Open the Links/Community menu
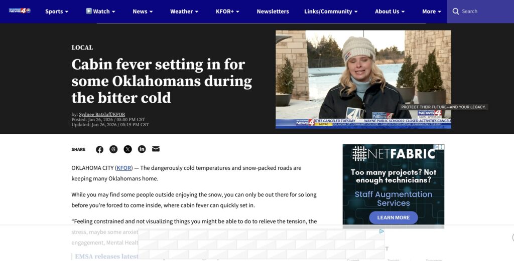Viewport: 514px width, 261px height. pyautogui.click(x=331, y=12)
